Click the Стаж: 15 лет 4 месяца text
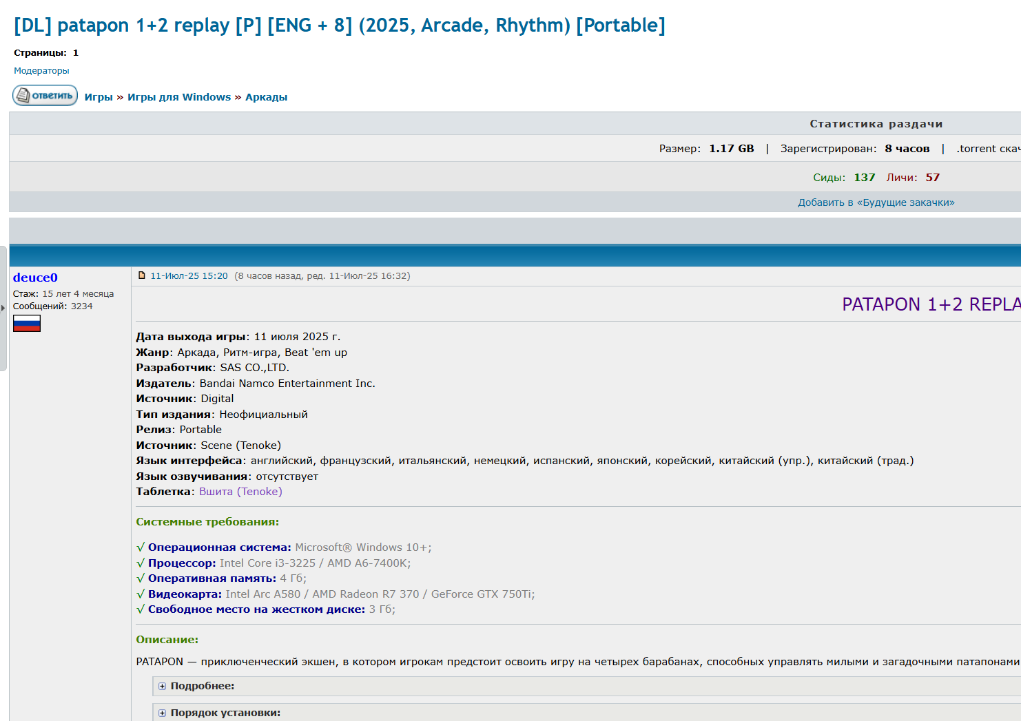 coord(63,294)
